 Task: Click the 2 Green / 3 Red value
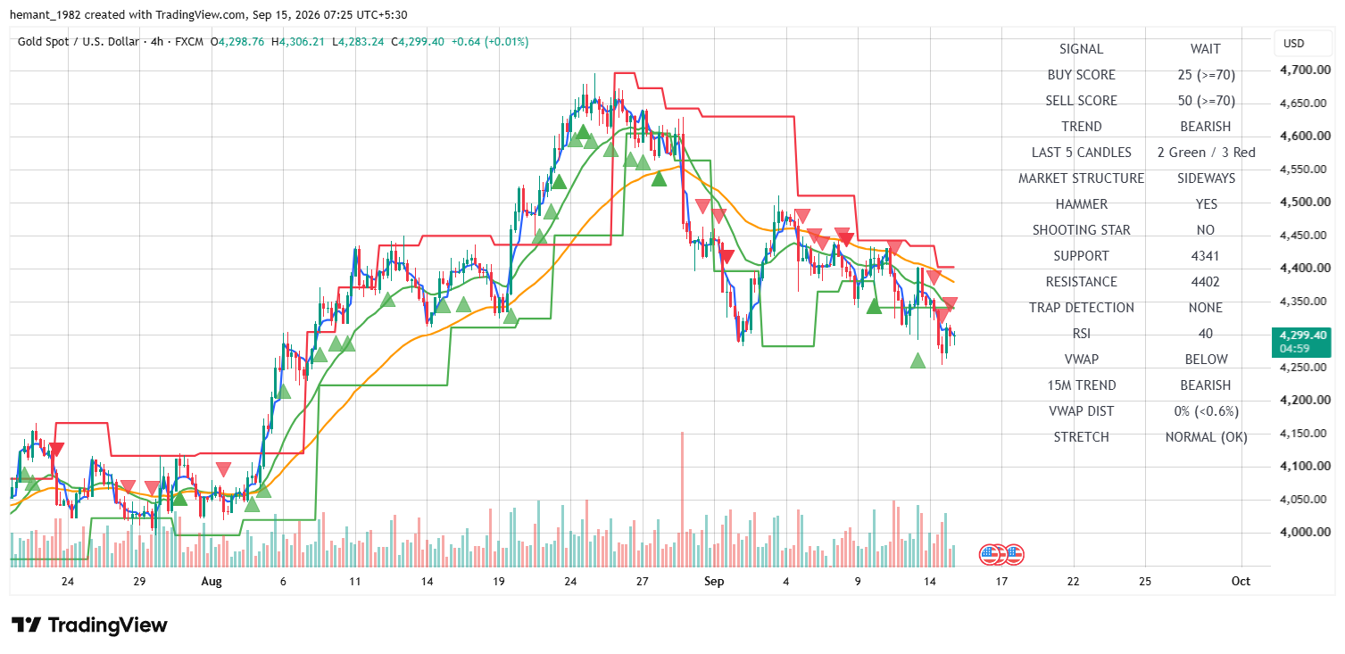pos(1206,153)
